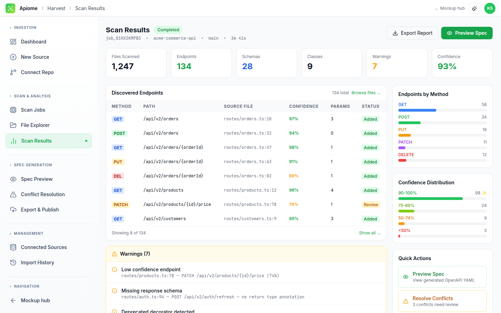Viewport: 501px width, 313px height.
Task: Click the green Preview Spec button
Action: tap(467, 33)
